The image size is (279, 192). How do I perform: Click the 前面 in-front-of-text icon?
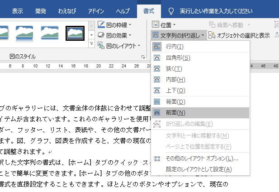click(x=157, y=113)
